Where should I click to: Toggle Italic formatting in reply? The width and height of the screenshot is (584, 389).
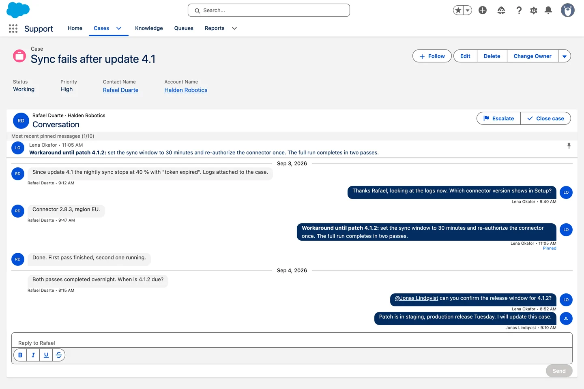click(x=33, y=355)
